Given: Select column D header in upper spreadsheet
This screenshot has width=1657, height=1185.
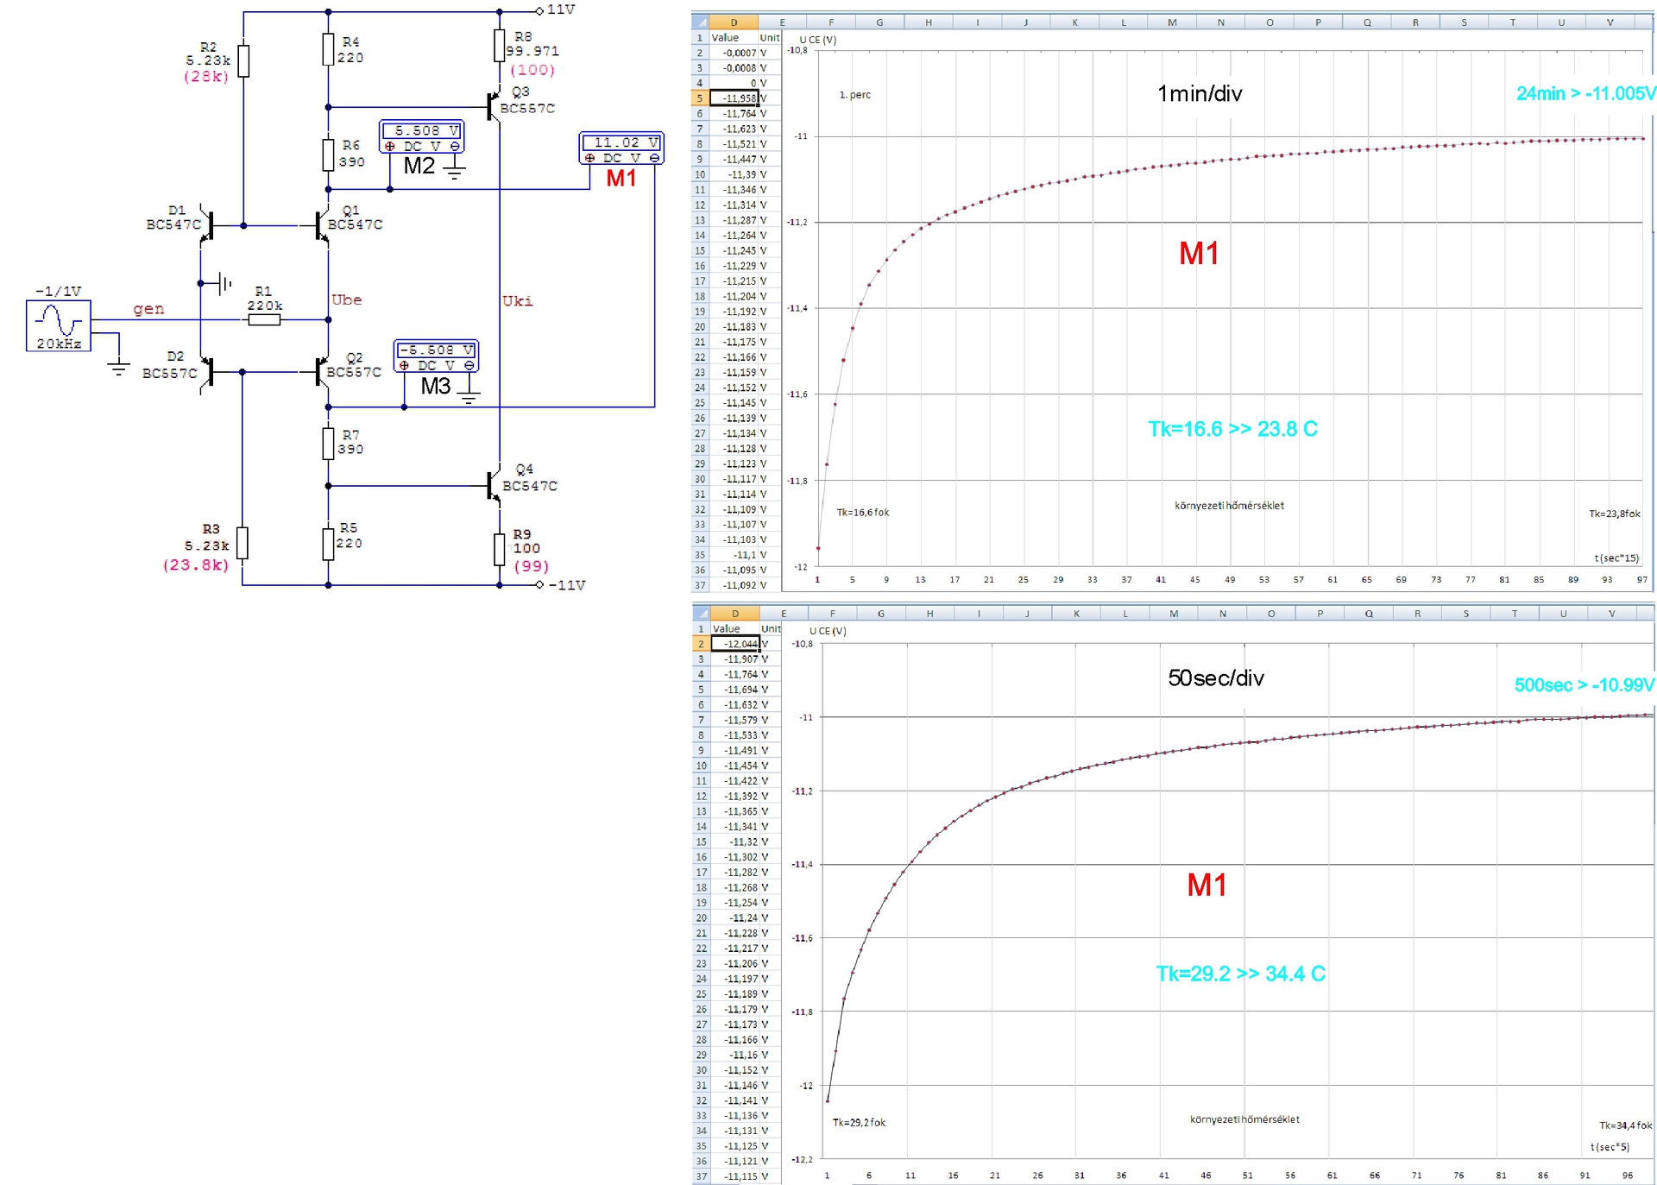Looking at the screenshot, I should tap(734, 22).
